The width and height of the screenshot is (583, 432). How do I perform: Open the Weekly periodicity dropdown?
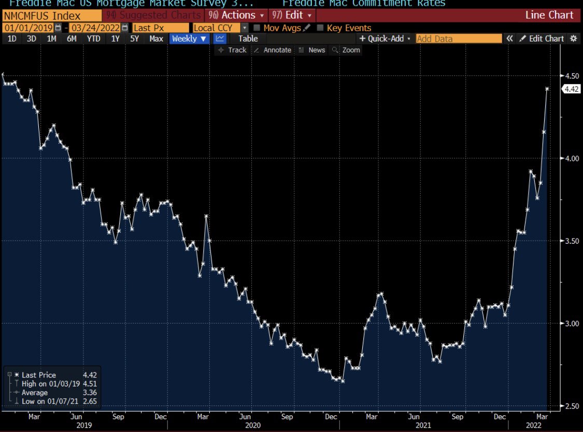pos(189,38)
